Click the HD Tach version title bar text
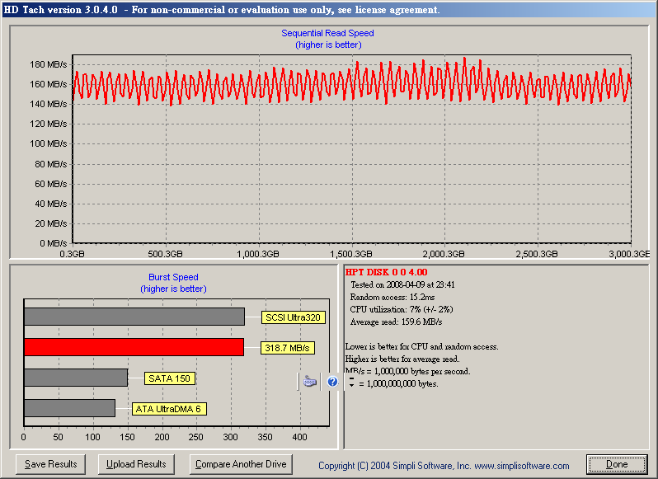 [222, 10]
